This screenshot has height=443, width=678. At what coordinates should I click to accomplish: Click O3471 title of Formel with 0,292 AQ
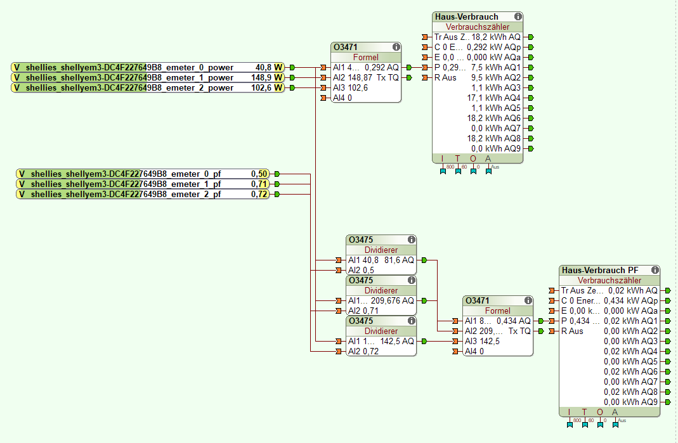[345, 47]
